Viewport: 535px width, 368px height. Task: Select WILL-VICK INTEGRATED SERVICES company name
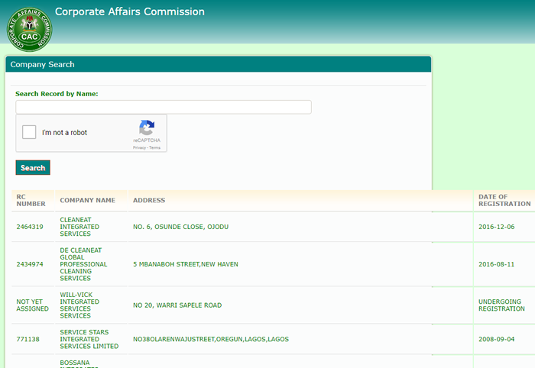point(79,305)
